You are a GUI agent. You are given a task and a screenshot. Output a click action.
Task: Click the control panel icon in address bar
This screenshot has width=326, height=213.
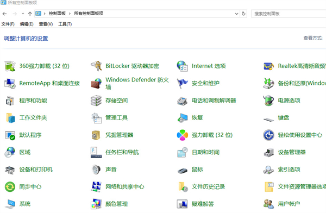pos(38,14)
